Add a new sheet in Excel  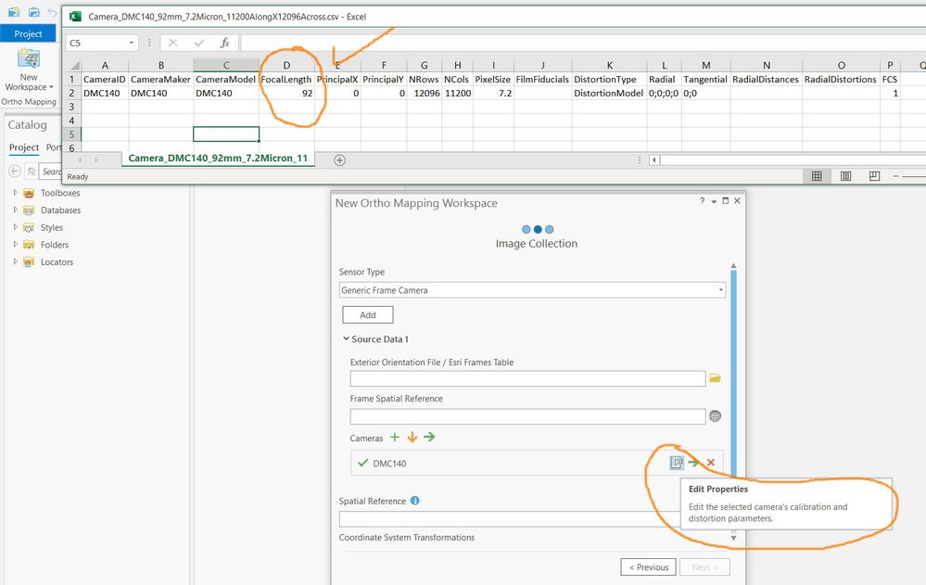(x=339, y=160)
